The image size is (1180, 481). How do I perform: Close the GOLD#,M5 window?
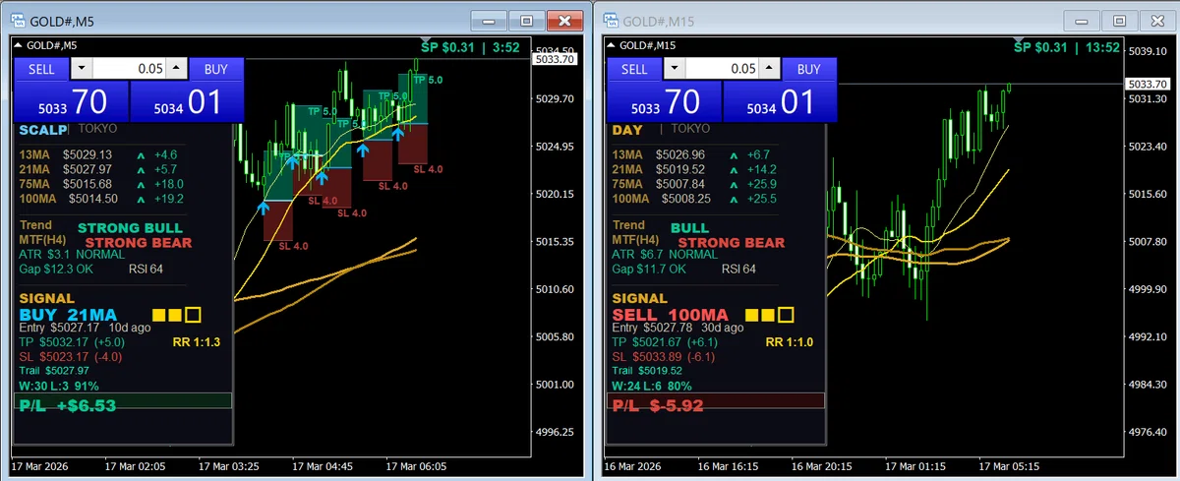pyautogui.click(x=564, y=21)
